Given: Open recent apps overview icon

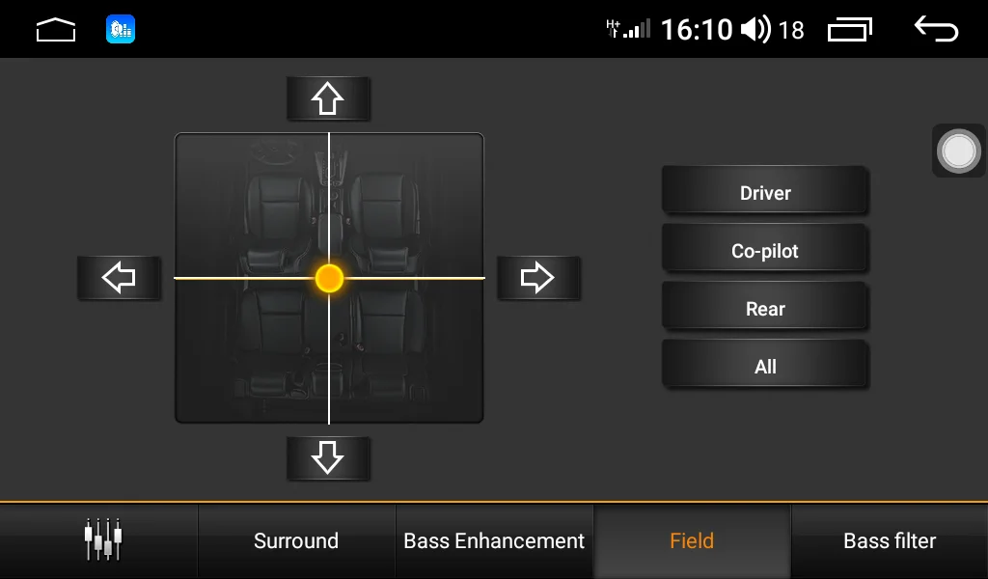Looking at the screenshot, I should [x=849, y=30].
